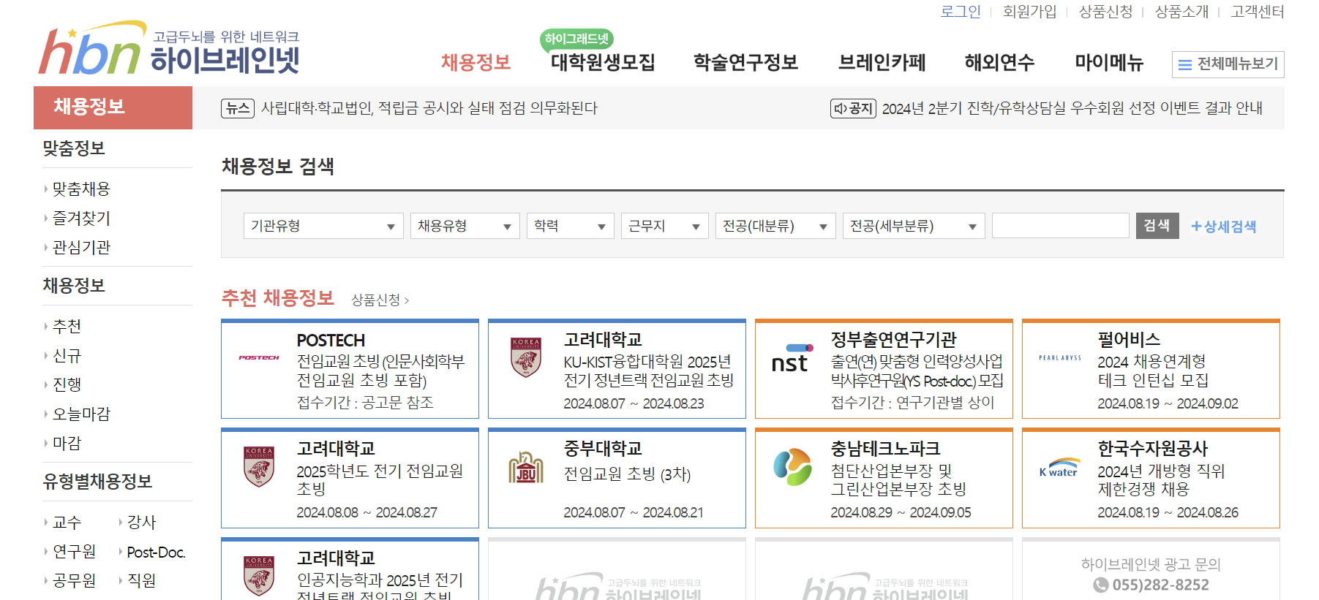This screenshot has height=600, width=1319.
Task: Click the 전체메뉴보기 button
Action: [1228, 64]
